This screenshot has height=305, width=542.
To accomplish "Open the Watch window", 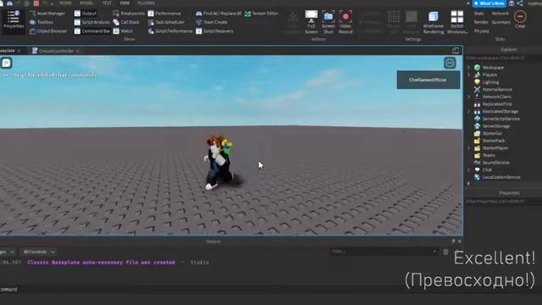I will coord(123,31).
